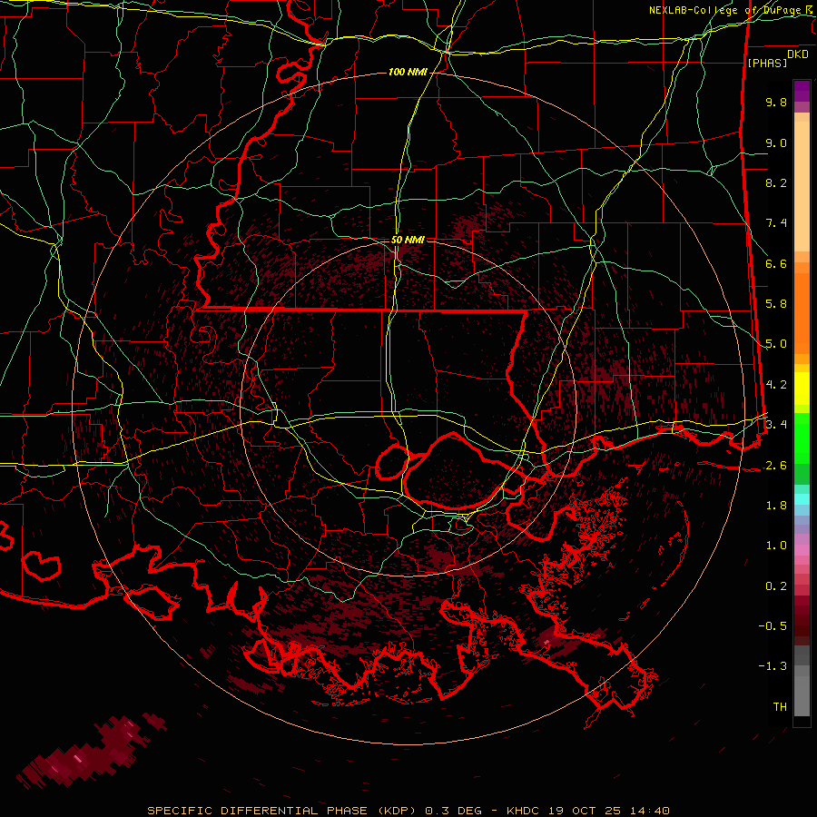Click the 5.0 value on the color scale
Screen dimensions: 817x817
[x=776, y=344]
